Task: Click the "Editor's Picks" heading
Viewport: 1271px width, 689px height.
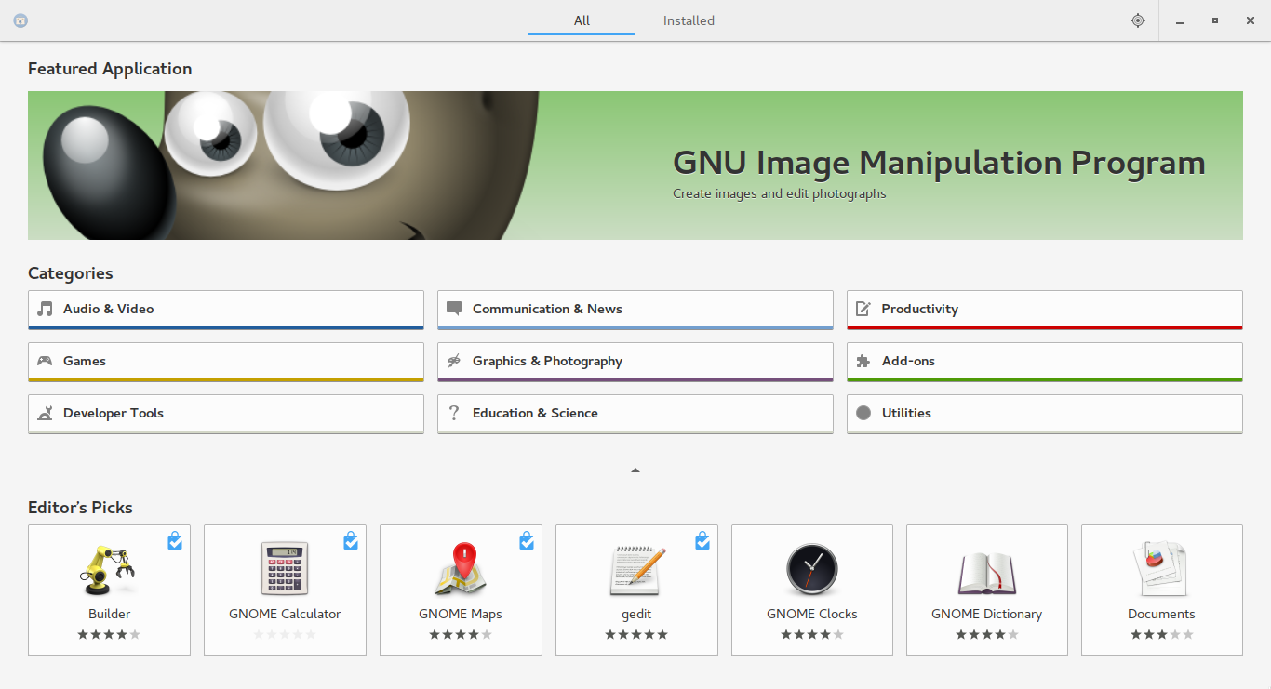Action: (80, 508)
